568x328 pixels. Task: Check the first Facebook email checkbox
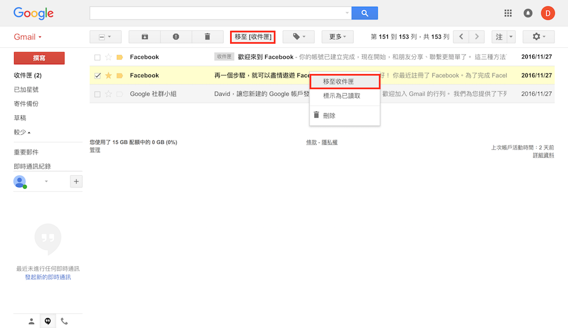97,57
